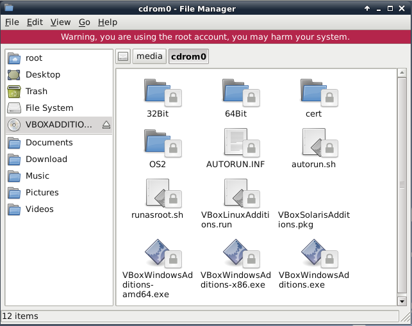The height and width of the screenshot is (326, 412).
Task: Click the VBOXADDITIO disc icon
Action: [x=14, y=124]
